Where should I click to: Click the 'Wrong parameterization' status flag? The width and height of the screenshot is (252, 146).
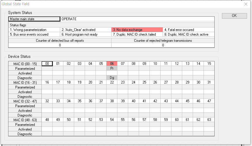[34, 30]
